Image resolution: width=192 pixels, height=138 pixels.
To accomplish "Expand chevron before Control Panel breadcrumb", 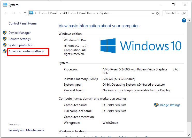I will click(x=36, y=13).
